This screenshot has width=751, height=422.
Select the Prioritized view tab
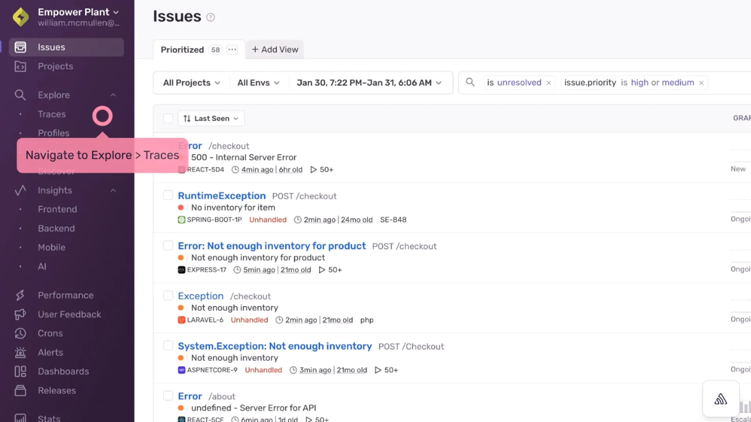(x=182, y=50)
